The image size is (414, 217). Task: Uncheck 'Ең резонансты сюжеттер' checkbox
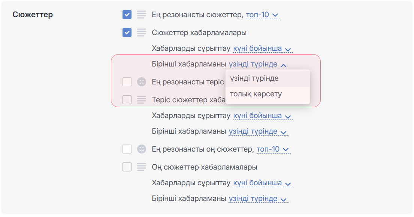[127, 15]
